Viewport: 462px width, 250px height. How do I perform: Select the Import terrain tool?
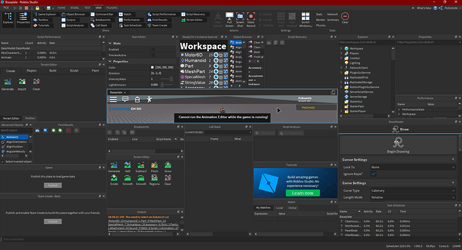(x=22, y=84)
